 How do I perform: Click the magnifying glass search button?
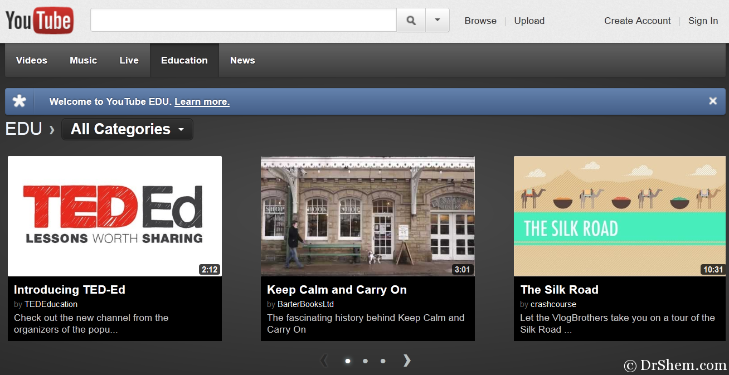[x=411, y=21]
